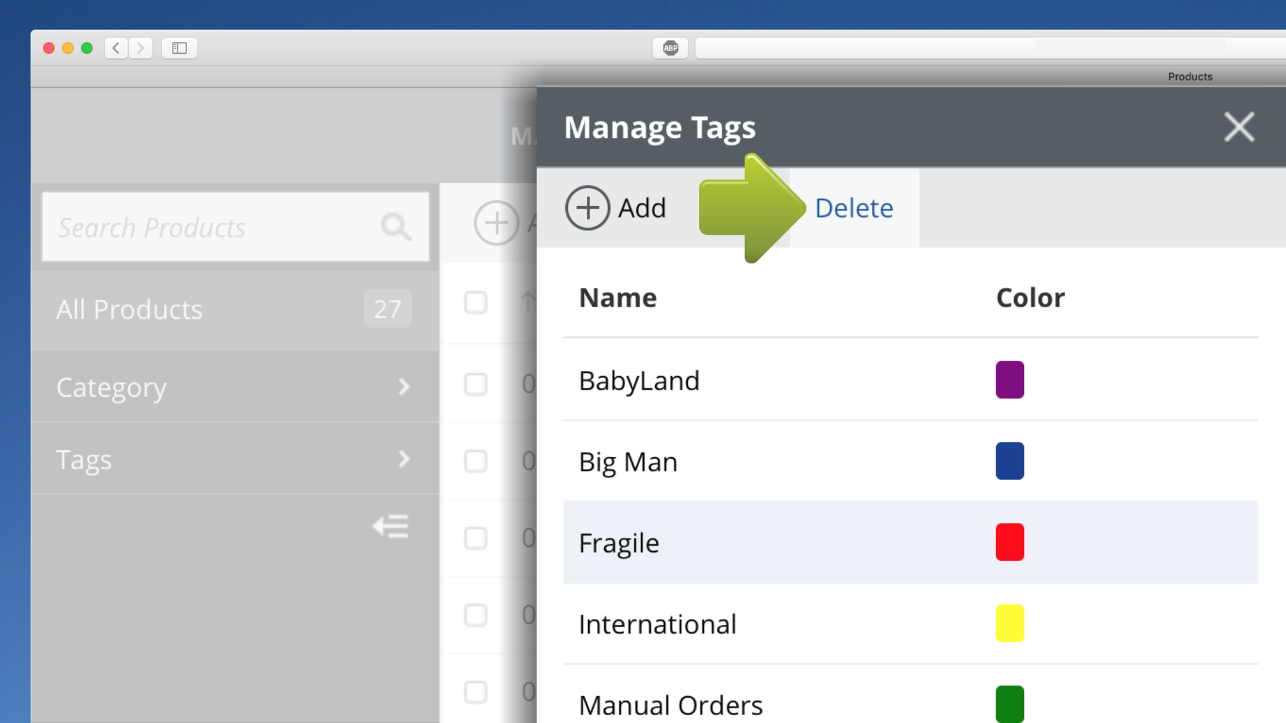1286x723 pixels.
Task: Close the Manage Tags panel
Action: click(x=1239, y=127)
